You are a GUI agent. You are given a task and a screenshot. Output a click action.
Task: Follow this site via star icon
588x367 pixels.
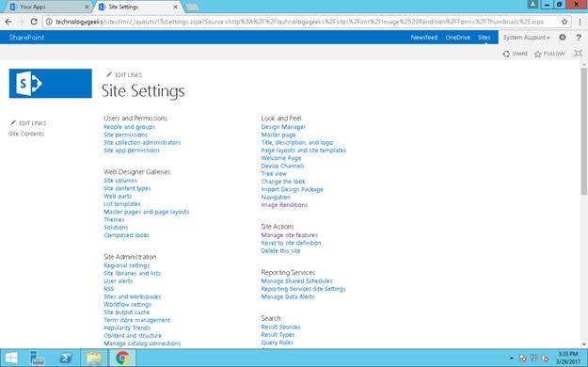pyautogui.click(x=549, y=54)
